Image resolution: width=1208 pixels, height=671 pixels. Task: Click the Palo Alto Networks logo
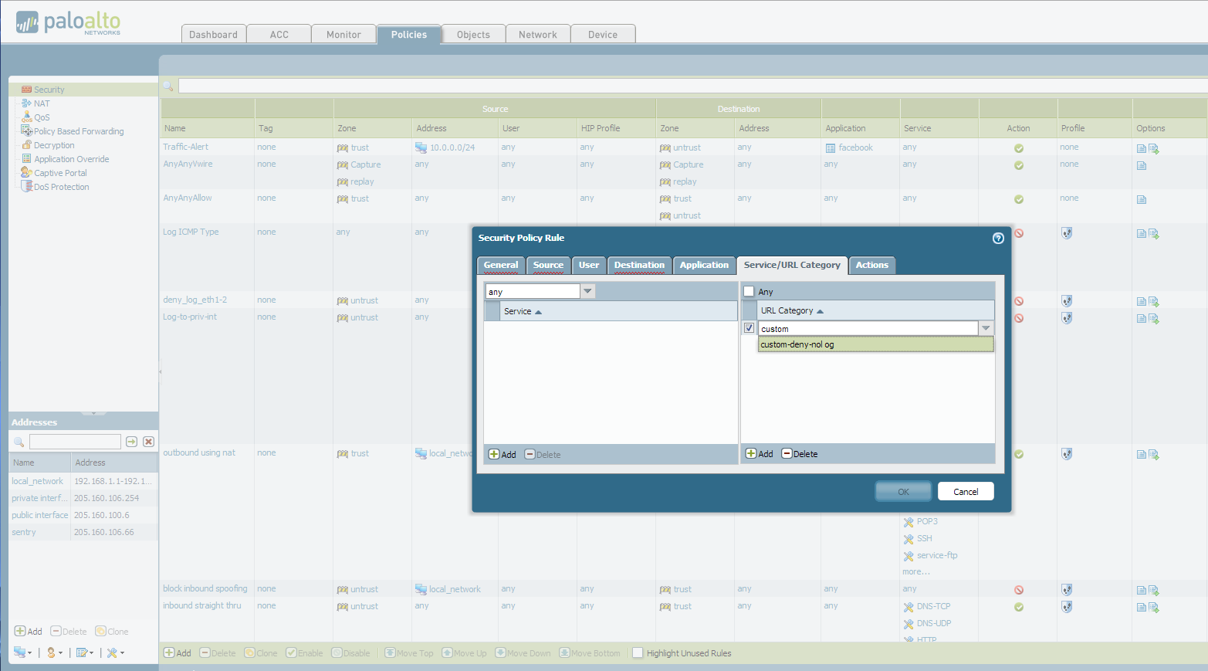(x=69, y=23)
